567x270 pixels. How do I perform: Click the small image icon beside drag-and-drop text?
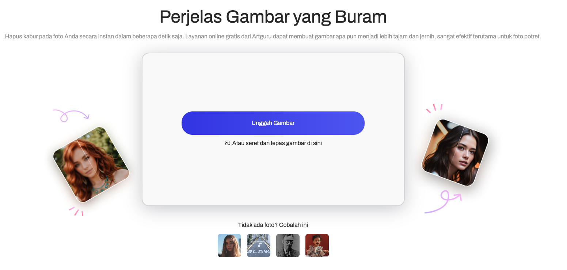click(227, 143)
